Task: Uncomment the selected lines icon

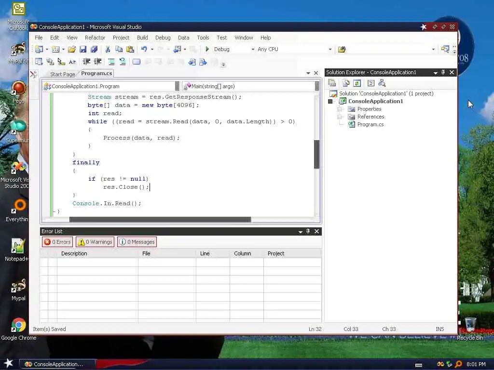Action: pos(123,62)
